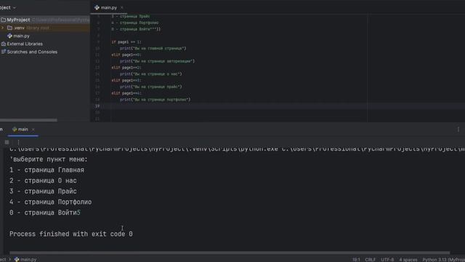This screenshot has height=262, width=465.
Task: Click line number 19 in the gutter
Action: [x=97, y=106]
